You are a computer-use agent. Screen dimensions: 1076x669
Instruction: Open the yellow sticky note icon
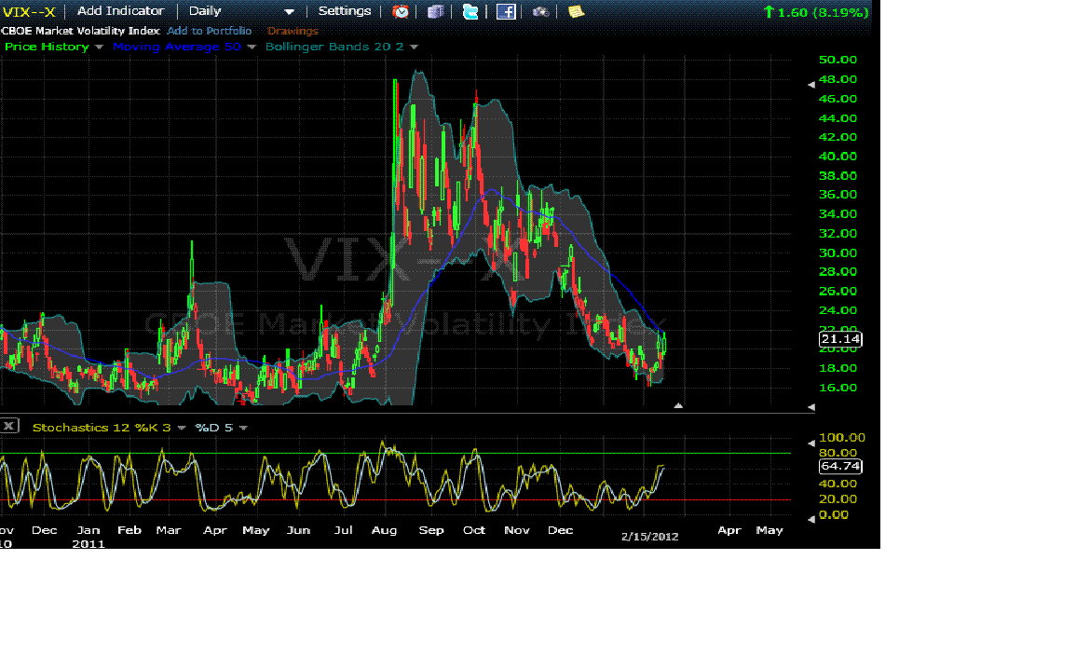[x=576, y=11]
